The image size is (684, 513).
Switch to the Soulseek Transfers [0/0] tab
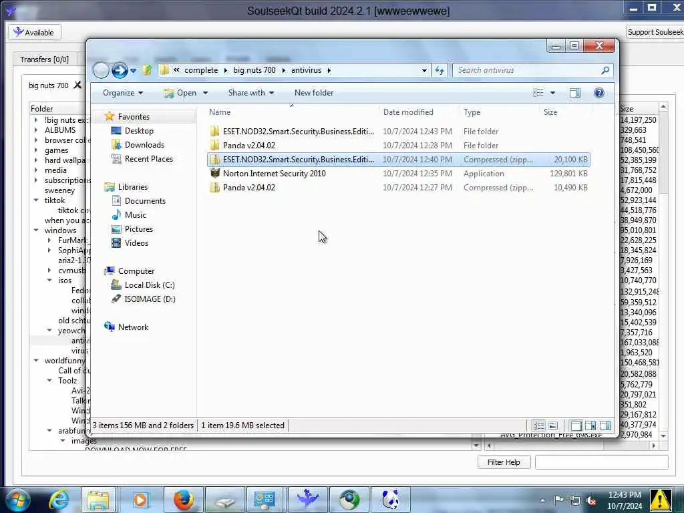[44, 59]
